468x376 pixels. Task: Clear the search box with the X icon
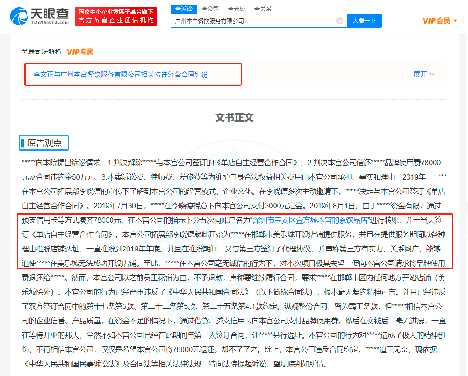coord(339,20)
